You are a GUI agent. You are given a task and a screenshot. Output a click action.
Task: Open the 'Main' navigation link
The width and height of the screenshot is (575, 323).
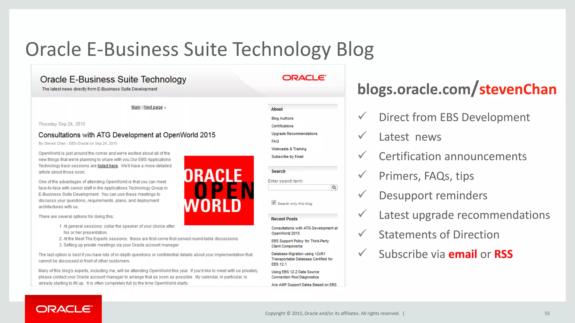(x=136, y=107)
